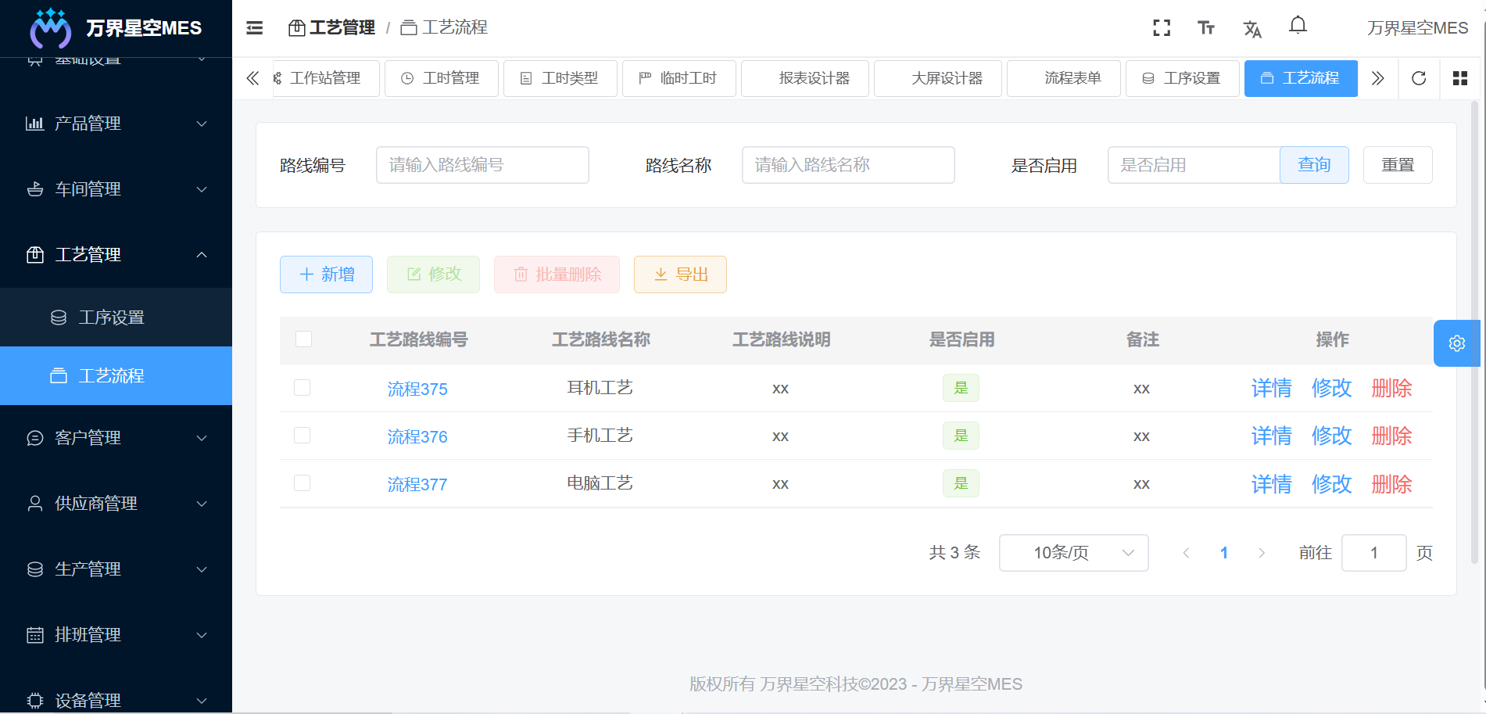Image resolution: width=1486 pixels, height=714 pixels.
Task: Check the row for 流程377
Action: pyautogui.click(x=303, y=483)
